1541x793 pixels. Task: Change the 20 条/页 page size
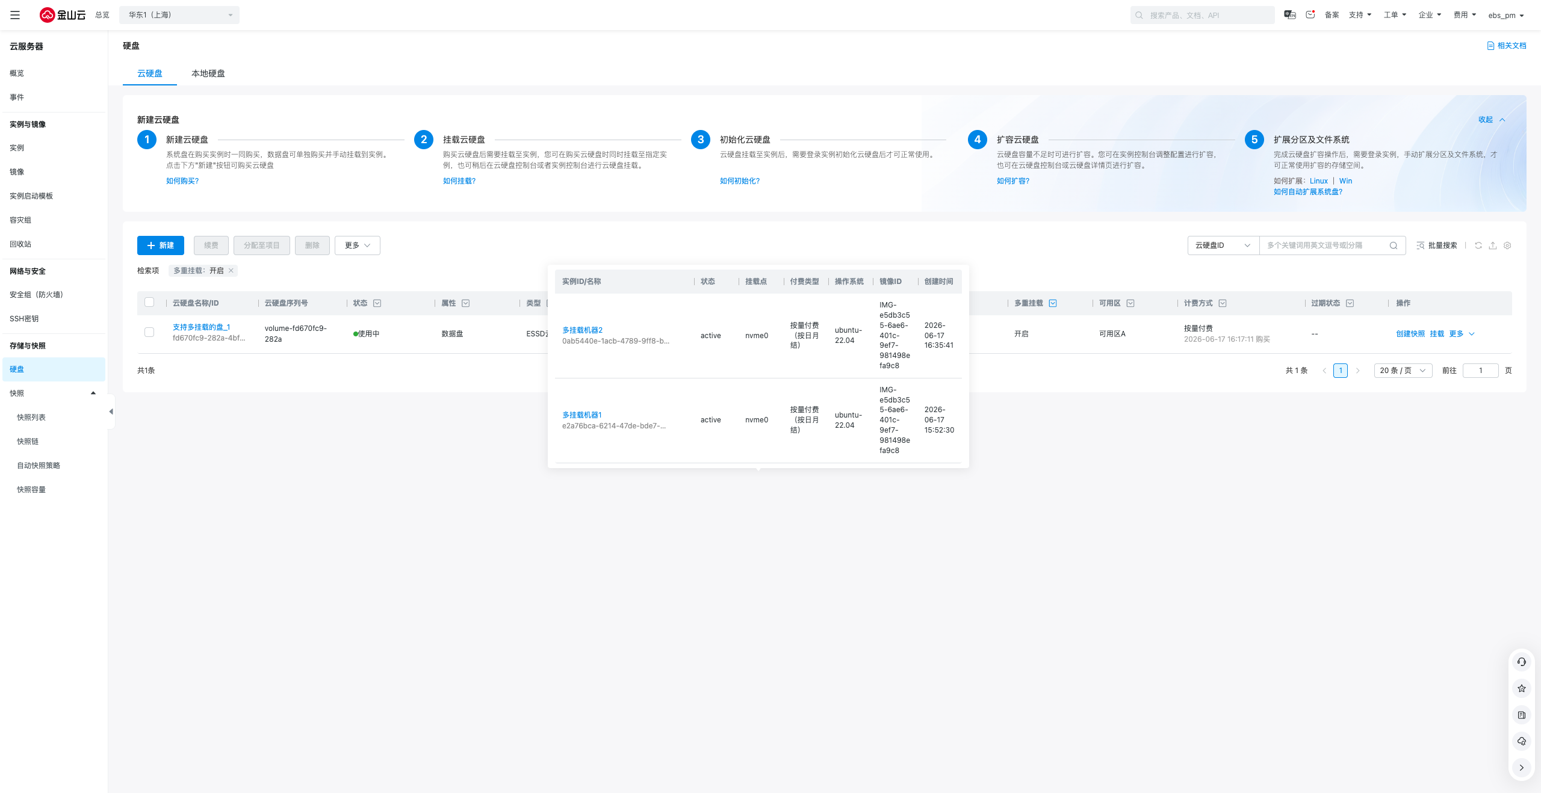1403,371
